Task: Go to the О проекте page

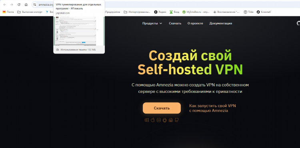Action: pyautogui.click(x=195, y=23)
